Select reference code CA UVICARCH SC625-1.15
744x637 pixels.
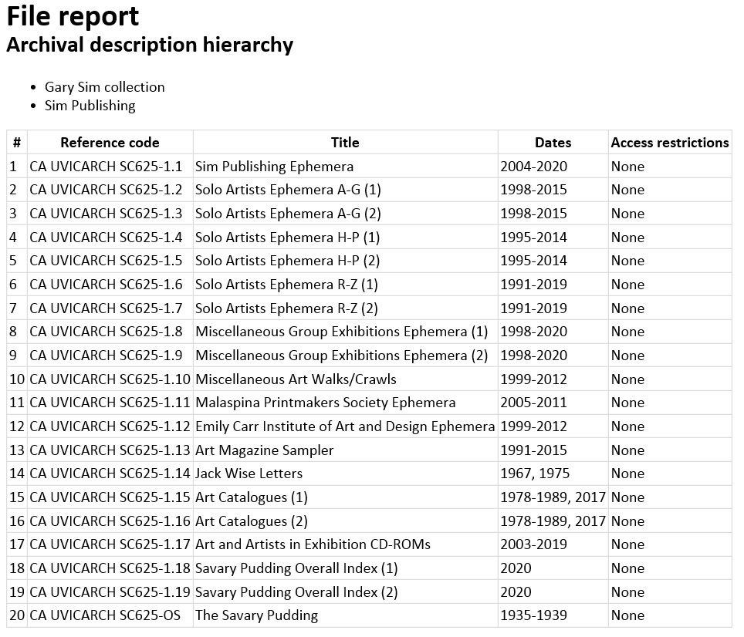(110, 497)
